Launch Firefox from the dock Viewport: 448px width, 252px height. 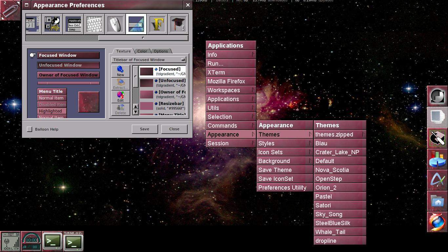pyautogui.click(x=438, y=222)
